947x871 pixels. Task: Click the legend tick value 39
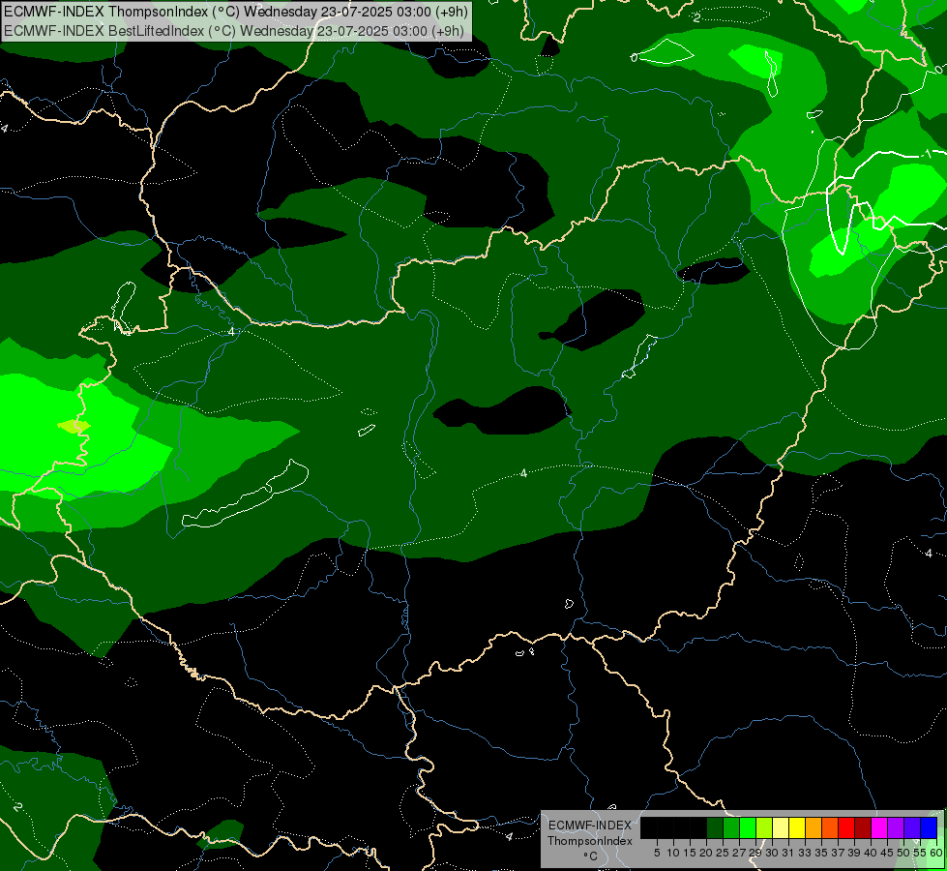pyautogui.click(x=854, y=853)
